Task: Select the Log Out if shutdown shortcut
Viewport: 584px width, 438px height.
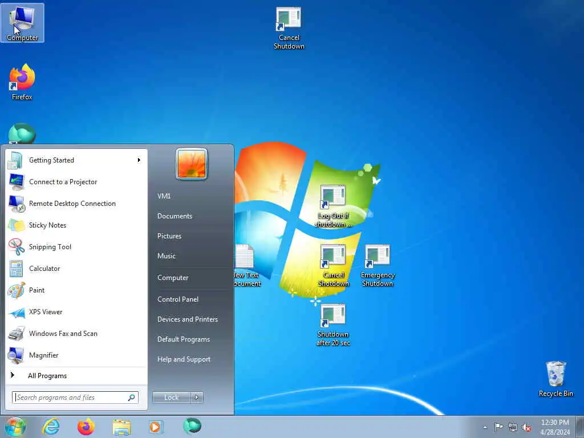Action: tap(333, 206)
